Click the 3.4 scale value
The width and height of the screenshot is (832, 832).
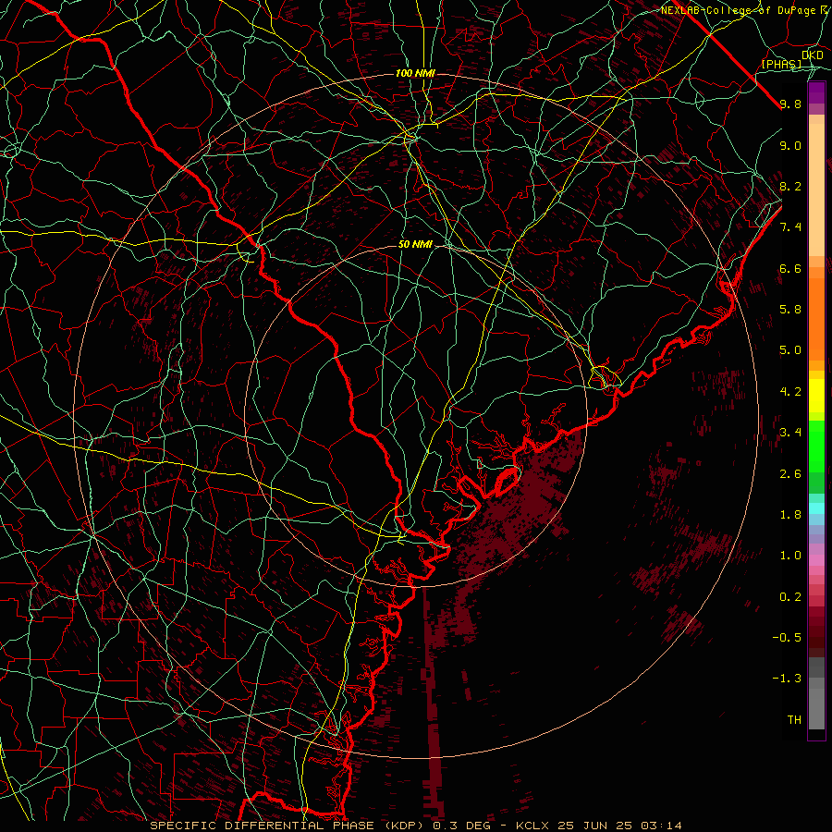790,433
